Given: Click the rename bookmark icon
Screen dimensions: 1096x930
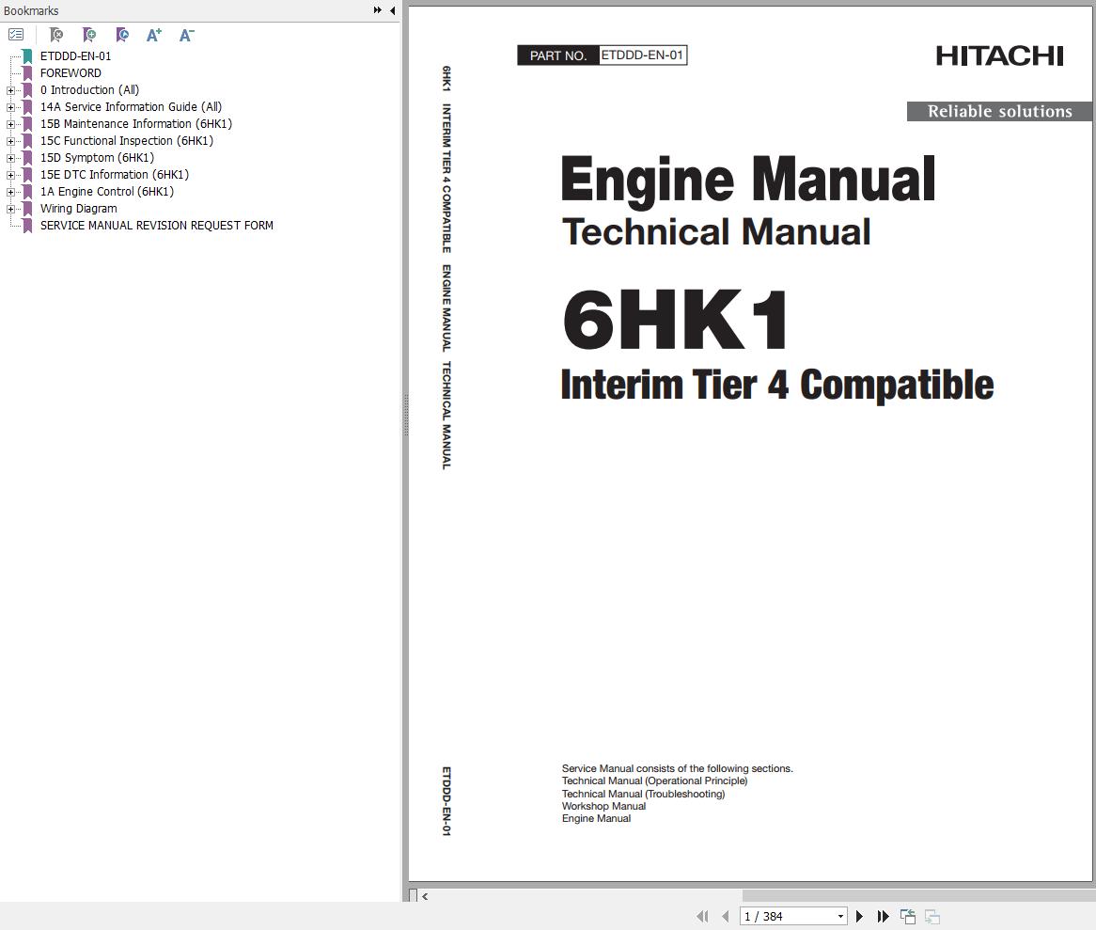Looking at the screenshot, I should tap(121, 34).
